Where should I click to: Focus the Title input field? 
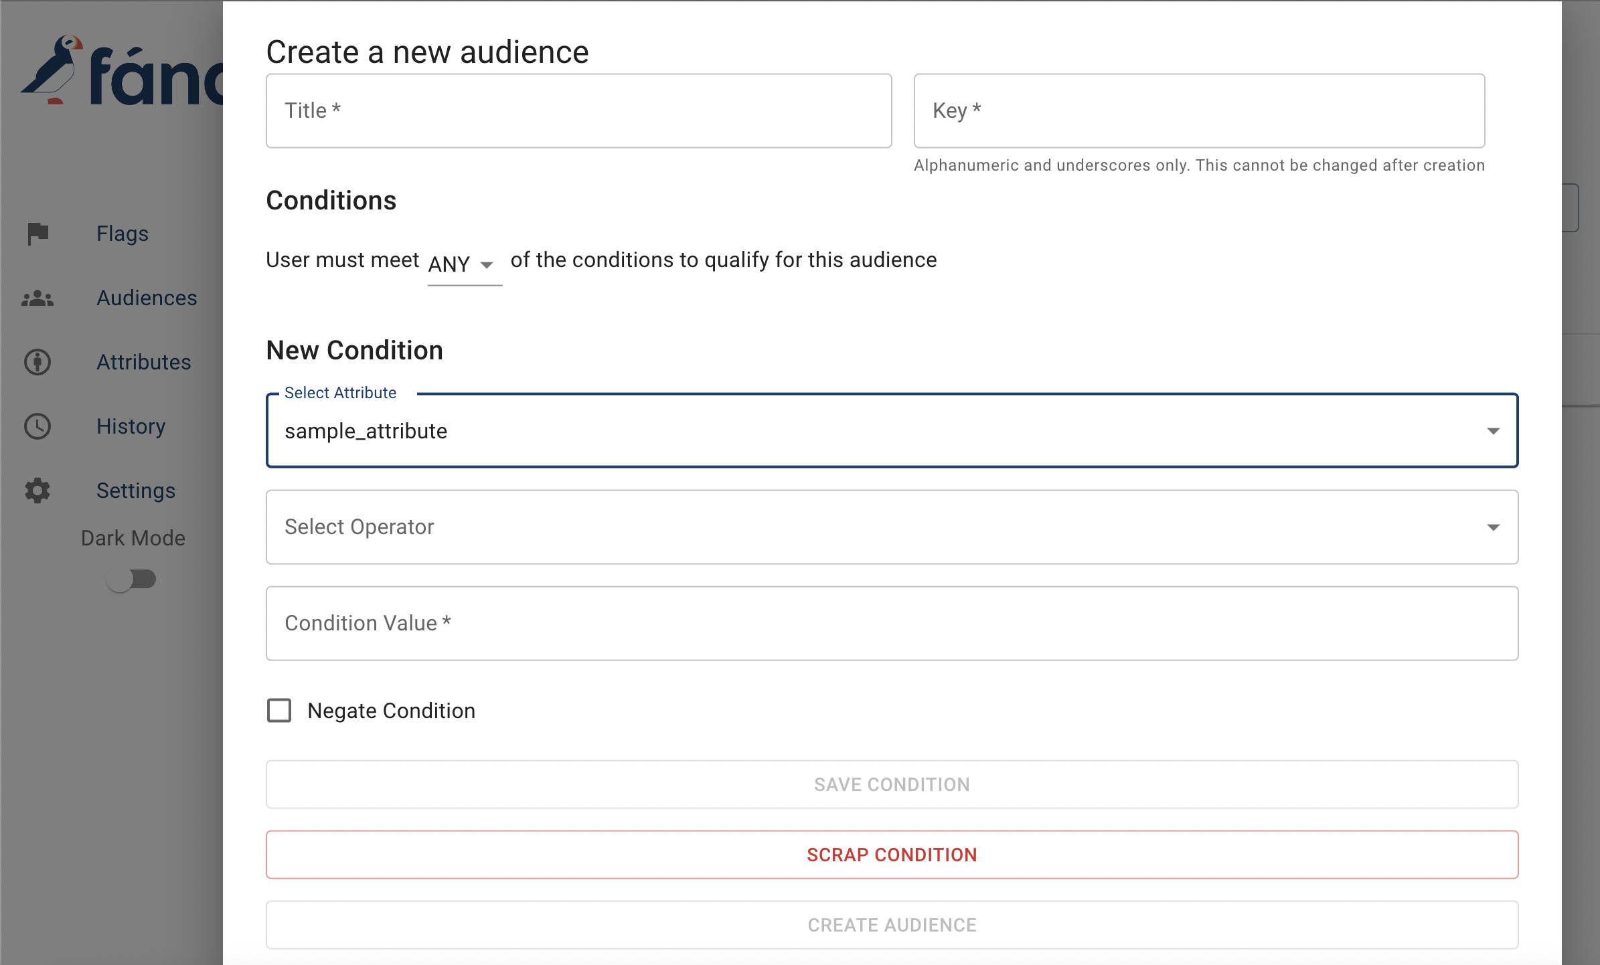click(579, 111)
